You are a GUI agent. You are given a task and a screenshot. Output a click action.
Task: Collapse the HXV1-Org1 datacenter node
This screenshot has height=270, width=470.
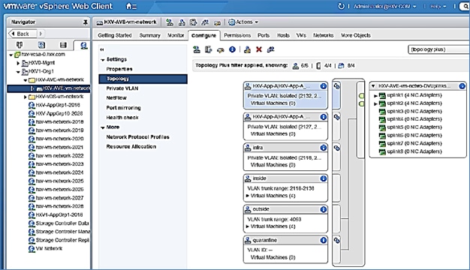[x=18, y=72]
